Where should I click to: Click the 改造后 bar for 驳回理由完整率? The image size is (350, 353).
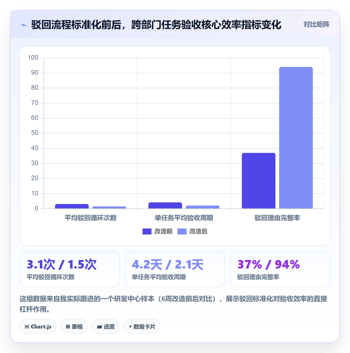pyautogui.click(x=296, y=138)
